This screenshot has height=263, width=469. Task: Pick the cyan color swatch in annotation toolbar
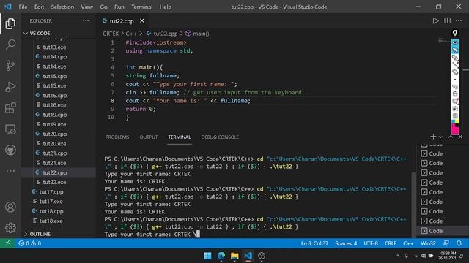[x=453, y=121]
